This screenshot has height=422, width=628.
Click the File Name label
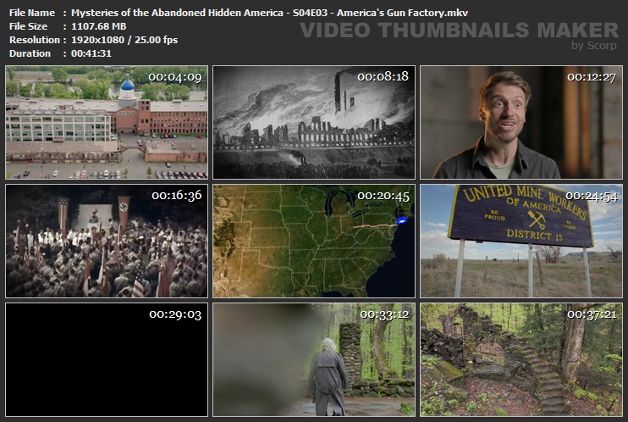32,13
